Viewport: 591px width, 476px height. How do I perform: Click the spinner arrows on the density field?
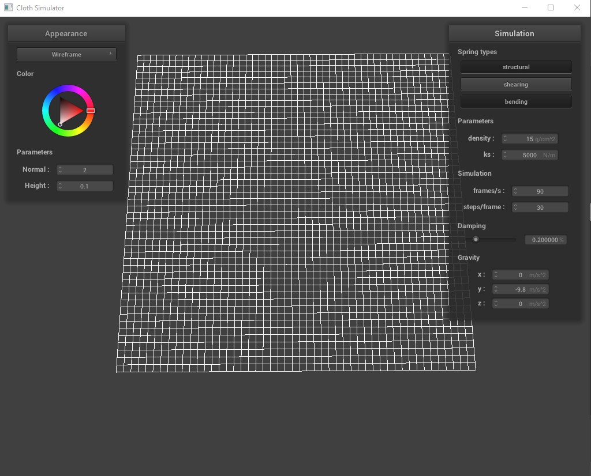(505, 139)
